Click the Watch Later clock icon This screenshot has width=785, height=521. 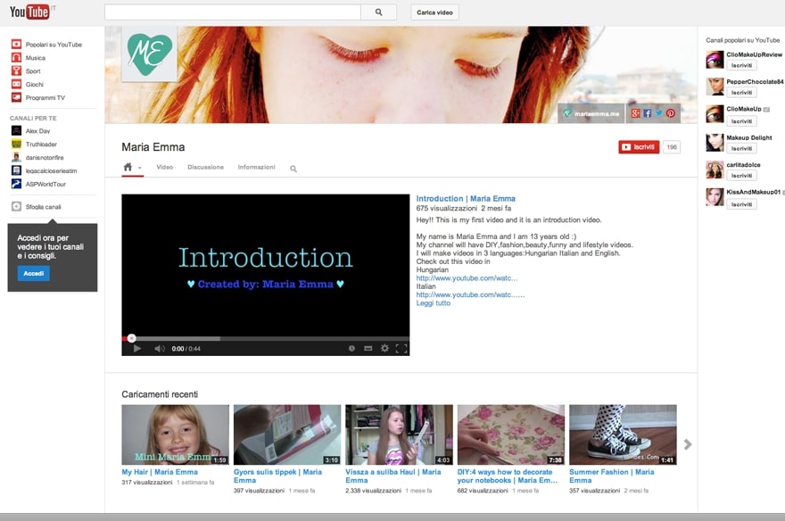(x=351, y=349)
